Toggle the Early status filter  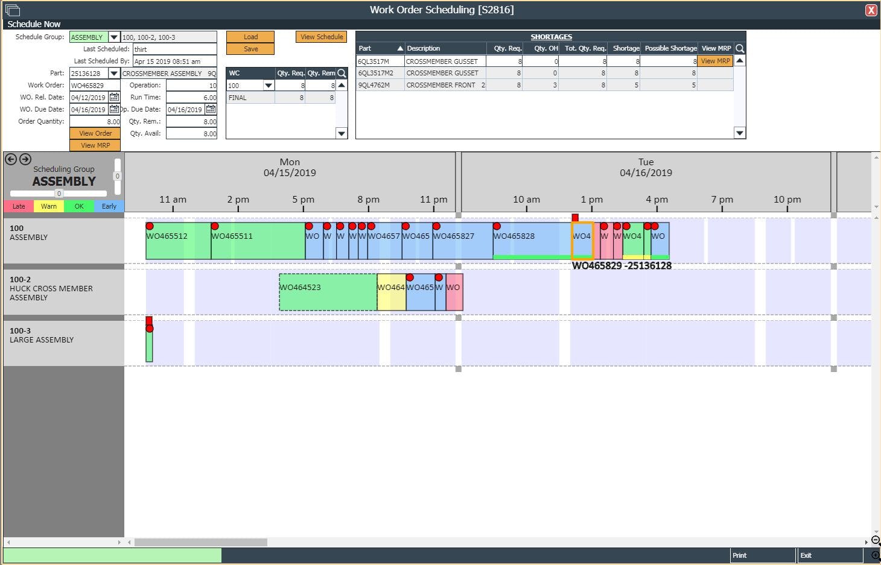tap(109, 206)
